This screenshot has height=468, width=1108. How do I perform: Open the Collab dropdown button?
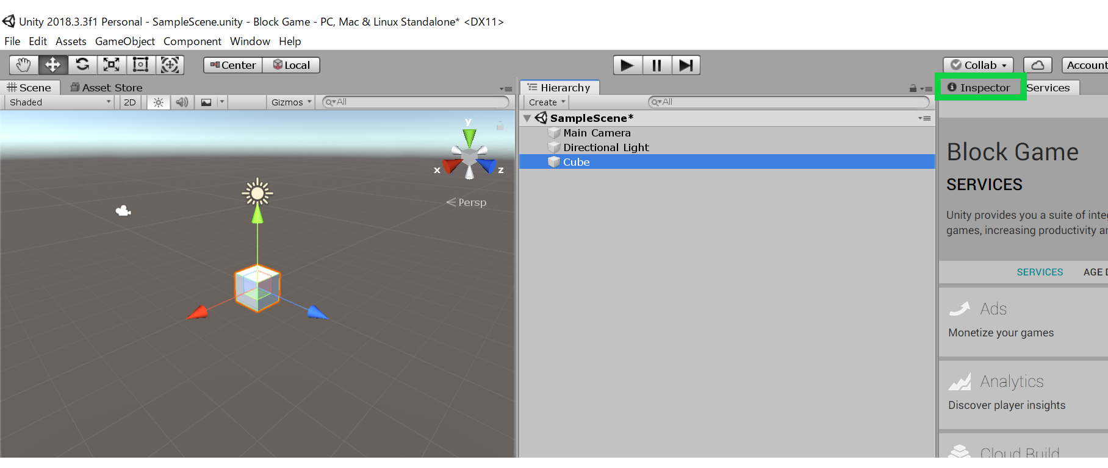[978, 65]
